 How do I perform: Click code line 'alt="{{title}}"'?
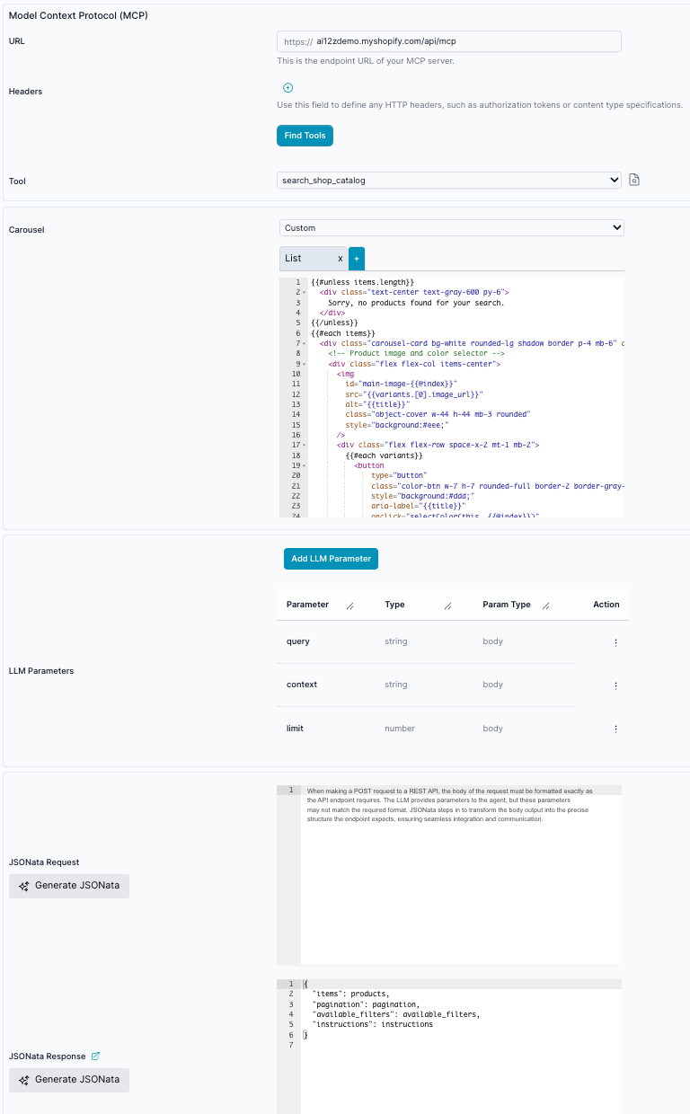(x=377, y=404)
